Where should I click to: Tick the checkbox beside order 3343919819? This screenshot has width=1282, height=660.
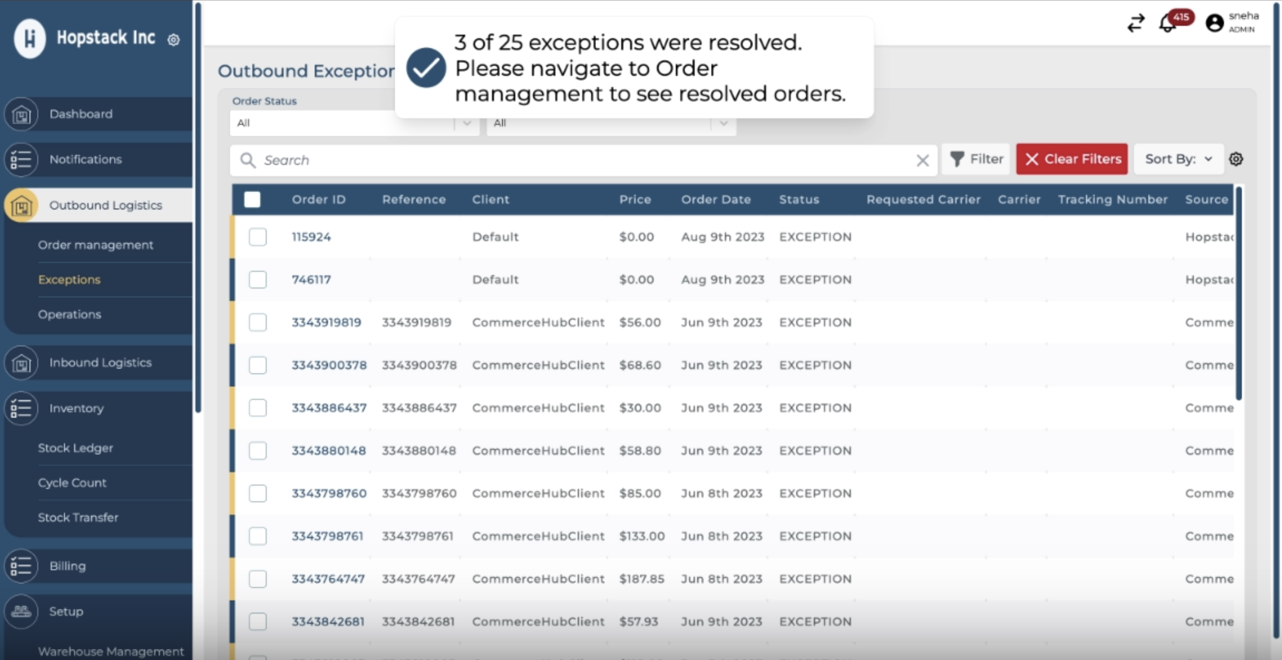coord(258,322)
